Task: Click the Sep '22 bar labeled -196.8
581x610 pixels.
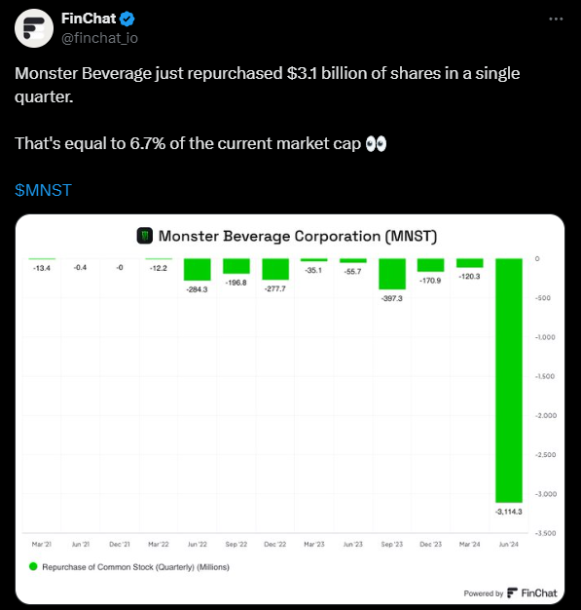Action: pos(236,266)
